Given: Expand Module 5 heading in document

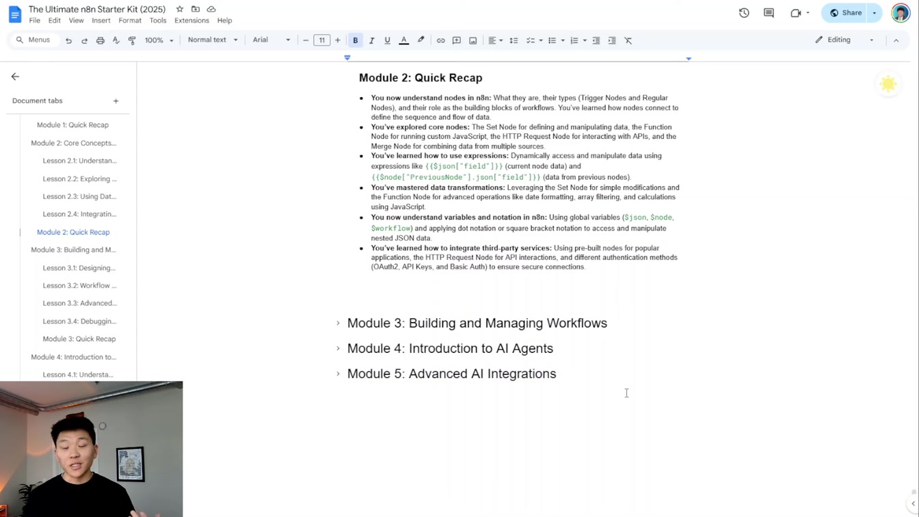Looking at the screenshot, I should (x=338, y=374).
